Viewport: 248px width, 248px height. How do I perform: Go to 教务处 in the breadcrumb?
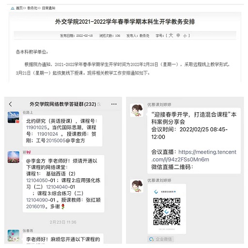tap(32, 8)
